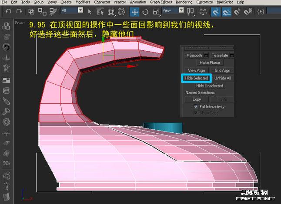Activate the Select Object arrow tool

90,12
